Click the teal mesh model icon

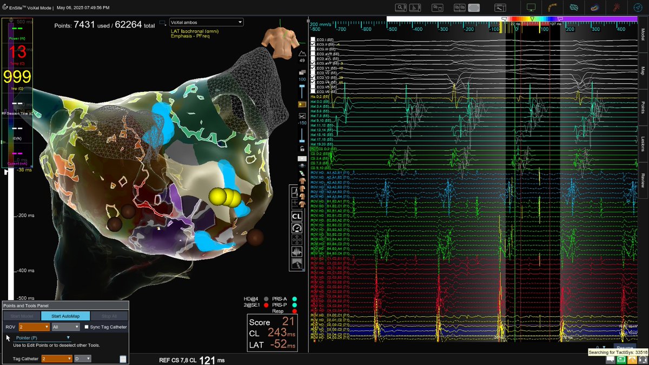[x=574, y=8]
